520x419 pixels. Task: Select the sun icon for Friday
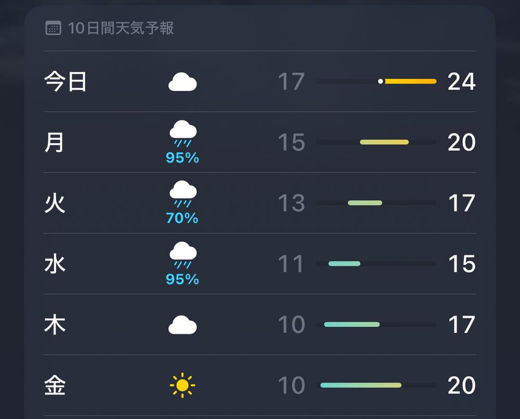point(181,385)
